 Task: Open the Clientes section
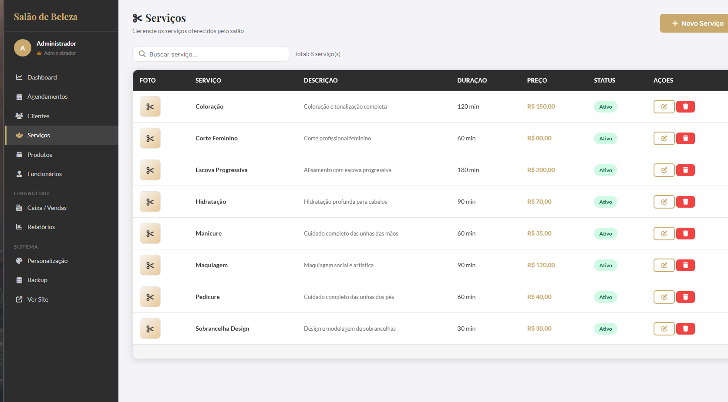62,116
